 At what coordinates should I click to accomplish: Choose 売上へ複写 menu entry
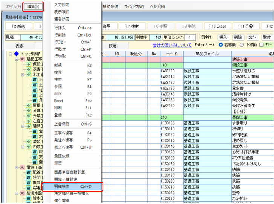[73, 147]
